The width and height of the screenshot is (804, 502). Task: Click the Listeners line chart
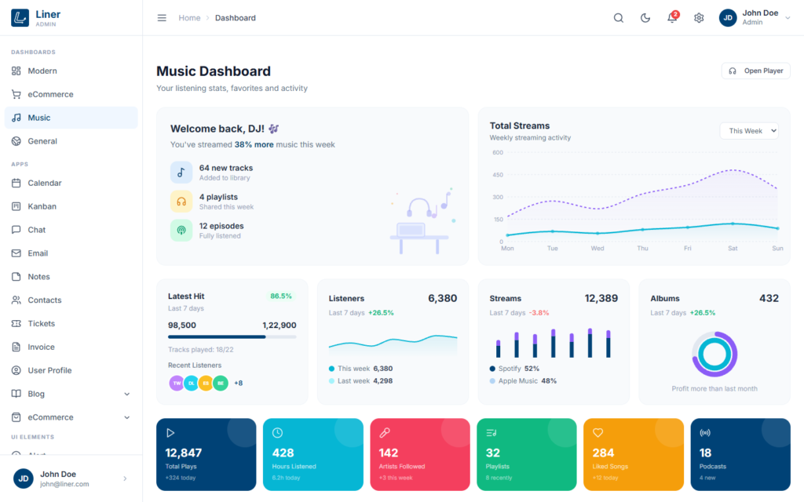393,344
